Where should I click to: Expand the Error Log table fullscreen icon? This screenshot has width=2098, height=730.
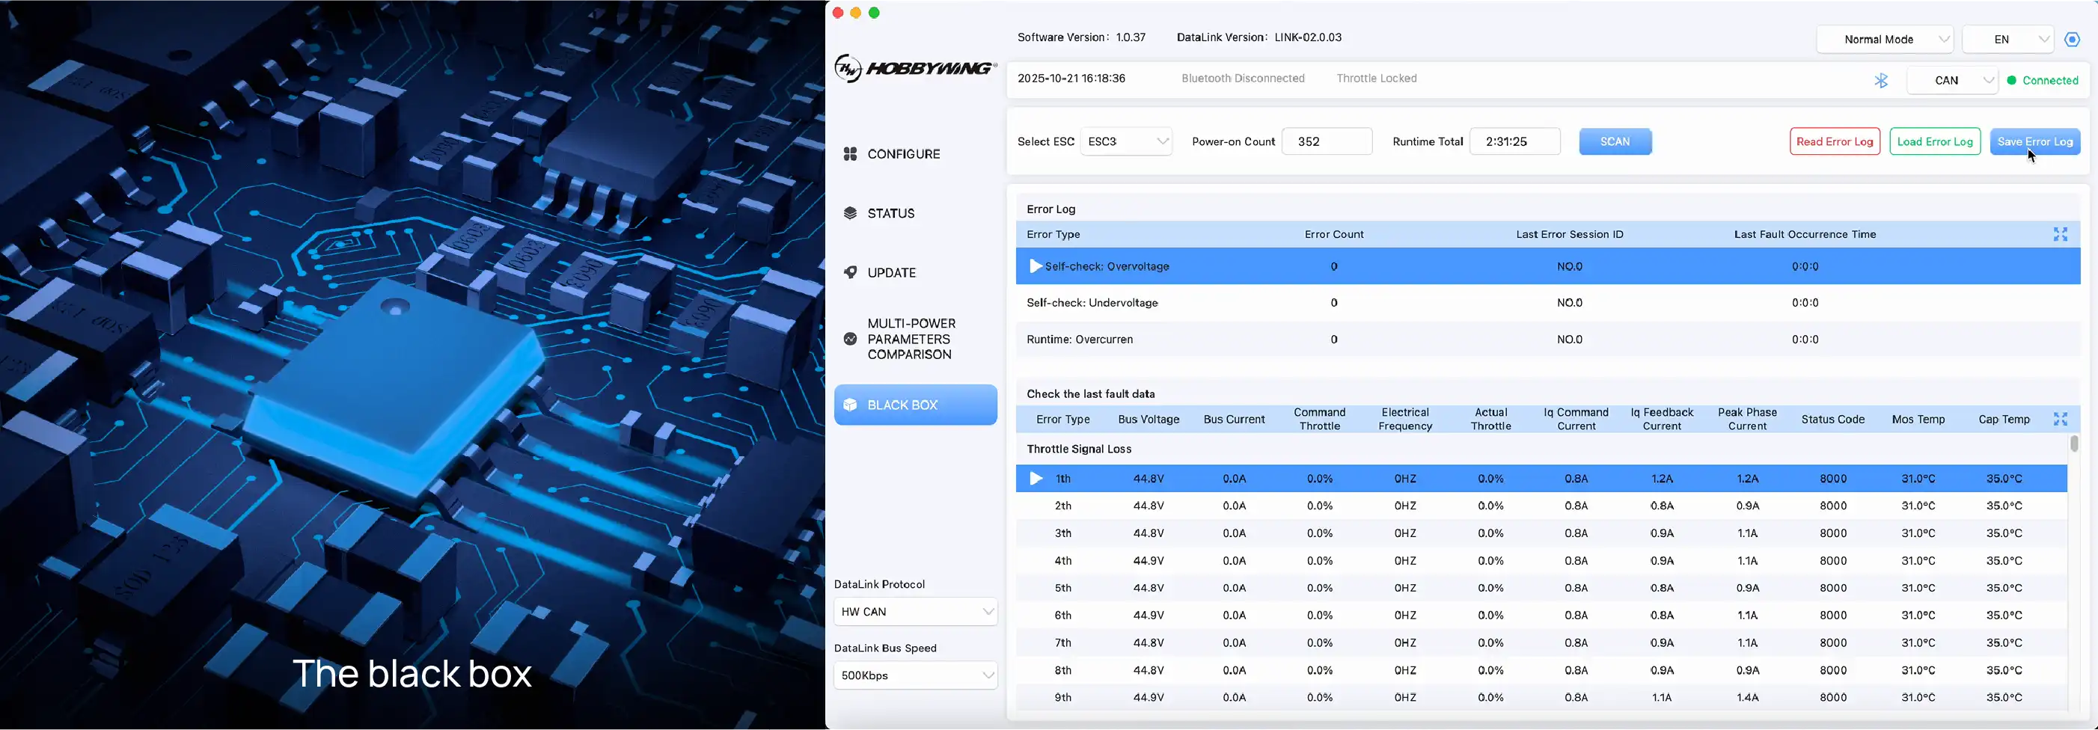point(2060,234)
